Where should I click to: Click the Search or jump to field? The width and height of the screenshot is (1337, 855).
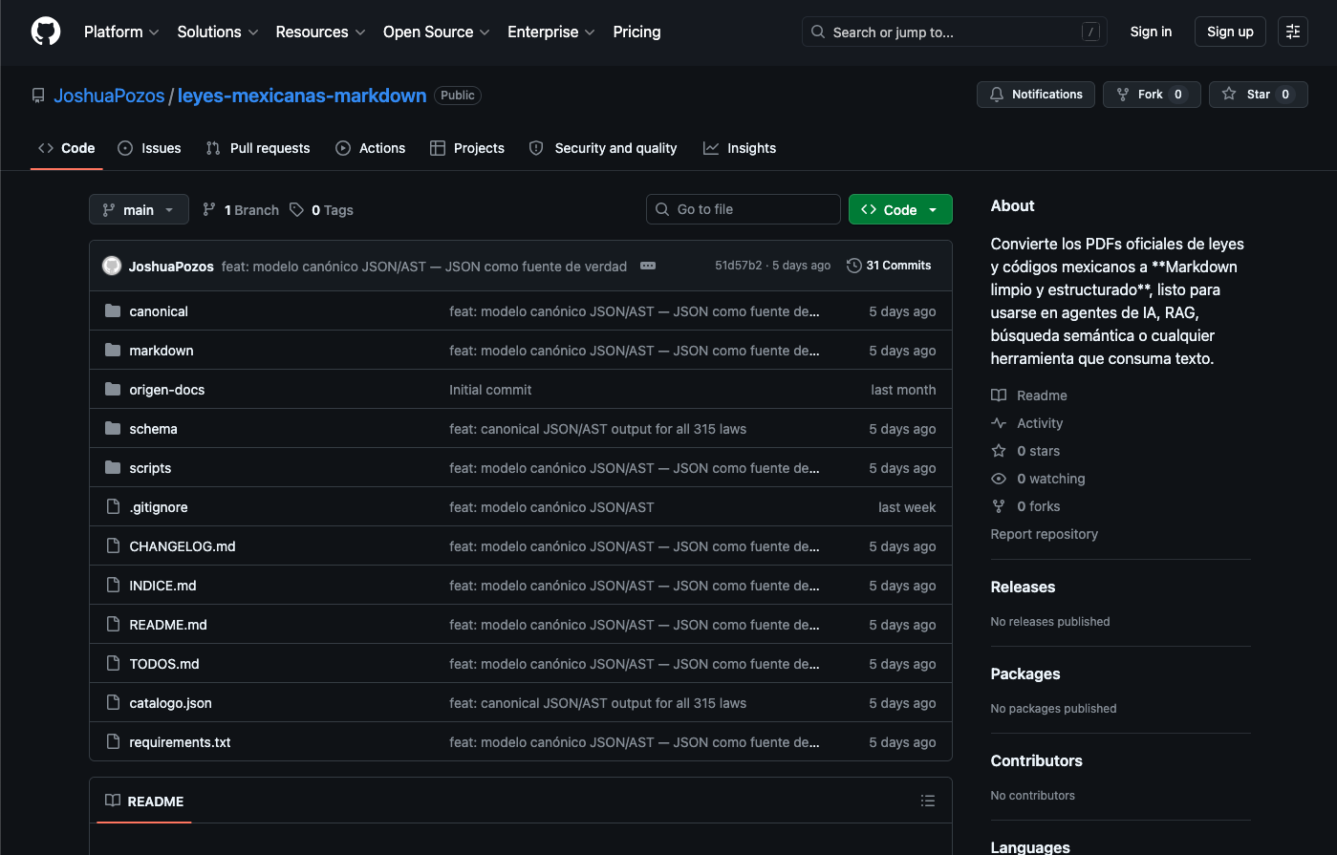coord(955,32)
